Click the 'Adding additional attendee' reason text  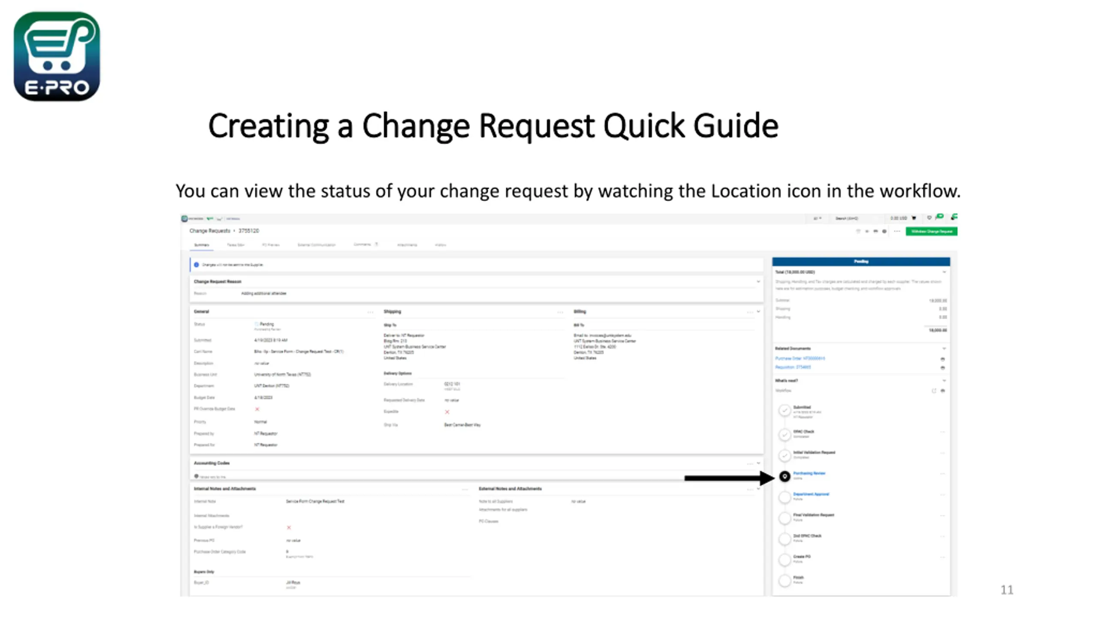(x=263, y=294)
